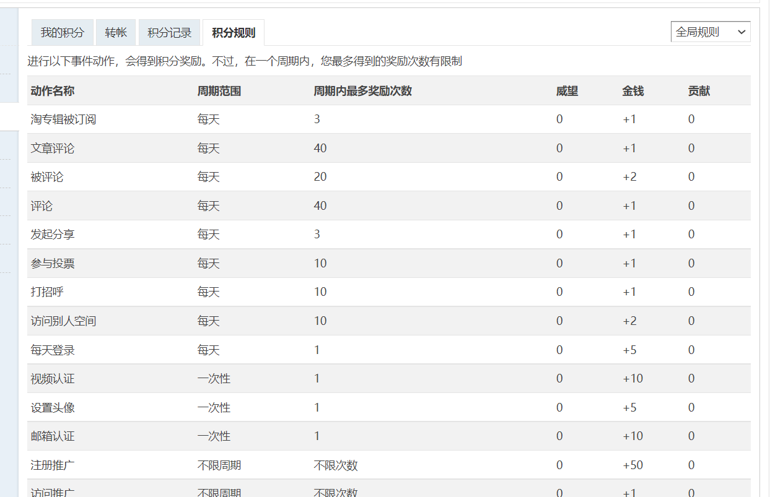Image resolution: width=770 pixels, height=497 pixels.
Task: Click the 每天 cell for 淘专辑被订阅
Action: click(x=209, y=119)
